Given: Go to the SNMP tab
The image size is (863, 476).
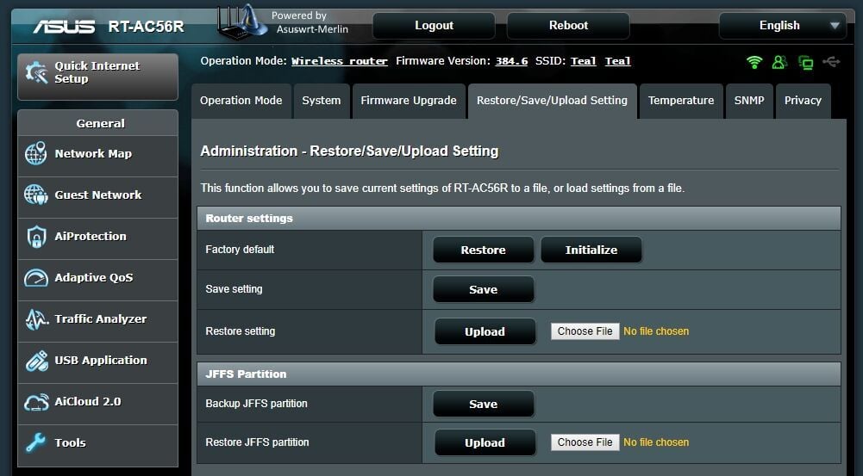Looking at the screenshot, I should click(749, 101).
